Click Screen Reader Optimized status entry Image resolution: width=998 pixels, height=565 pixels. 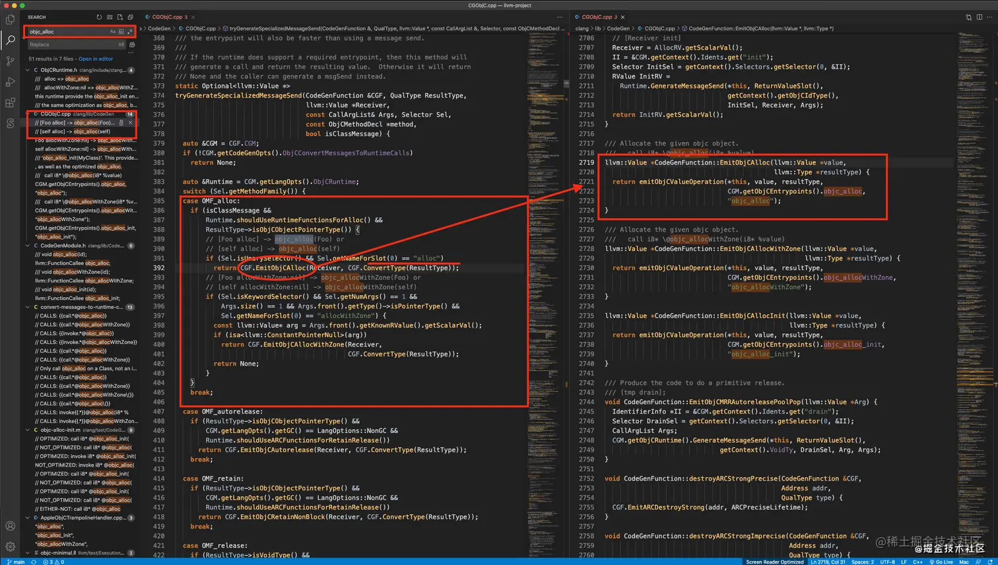774,562
